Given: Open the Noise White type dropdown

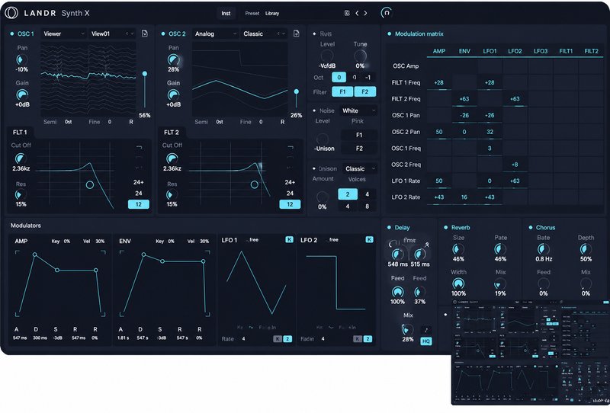Looking at the screenshot, I should 358,110.
